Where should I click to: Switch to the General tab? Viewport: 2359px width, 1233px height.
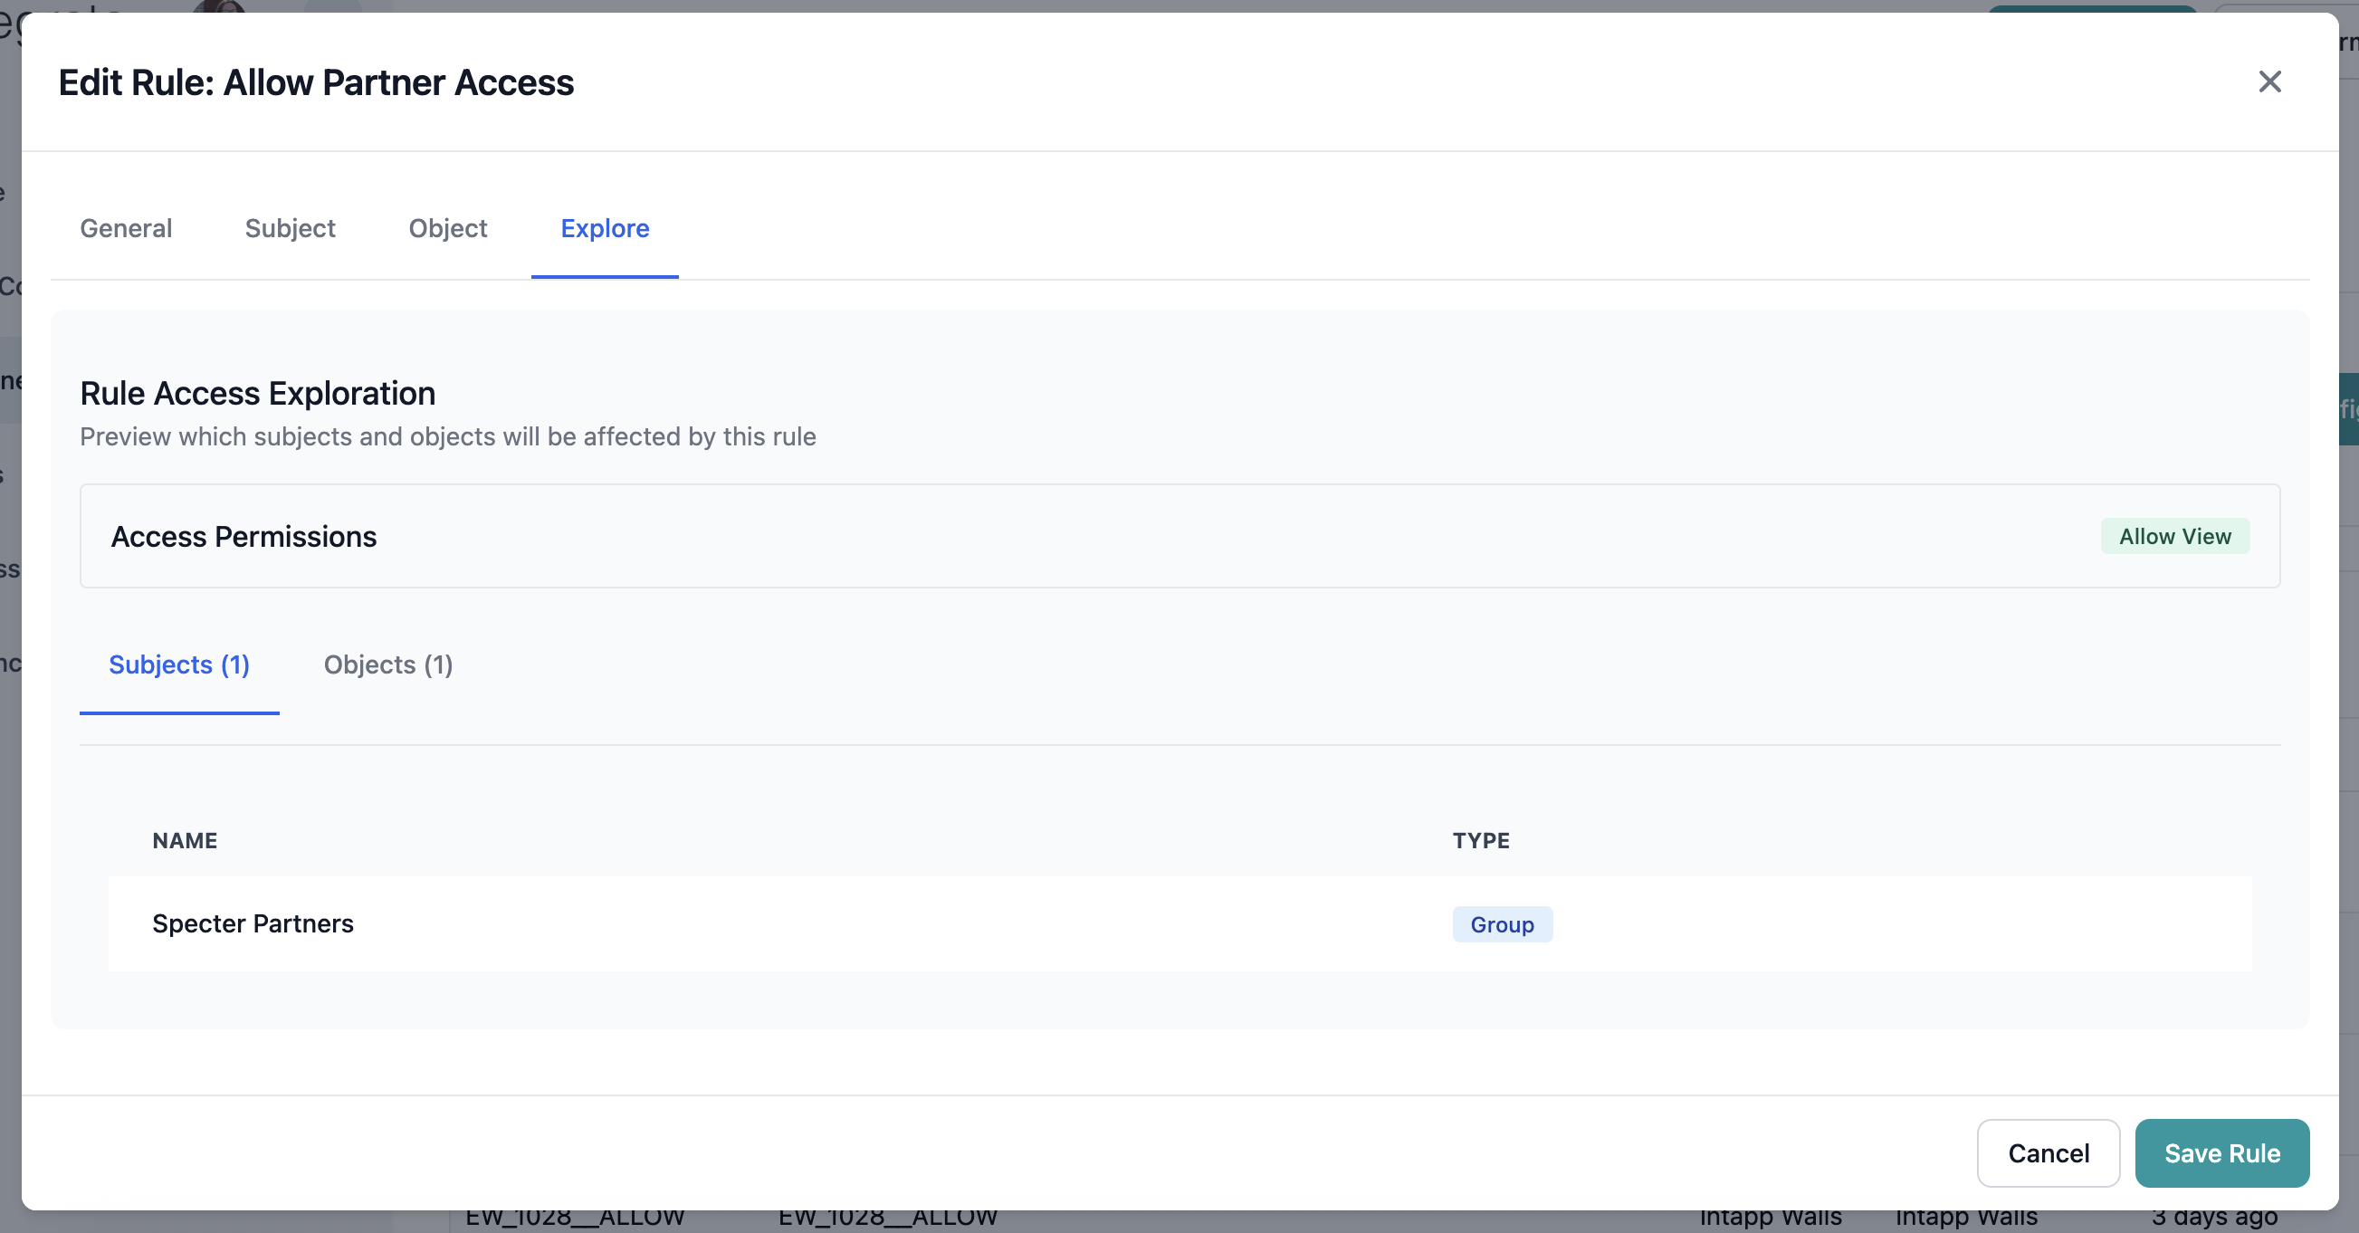coord(126,228)
